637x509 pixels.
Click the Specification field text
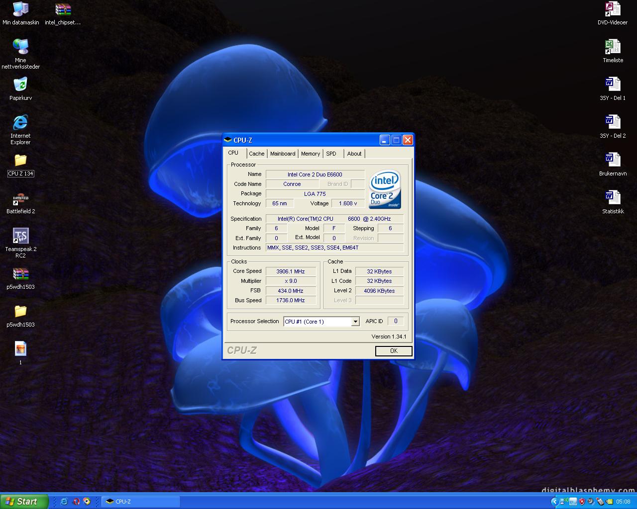point(334,219)
